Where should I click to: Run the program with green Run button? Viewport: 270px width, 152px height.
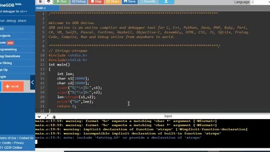click(x=62, y=2)
